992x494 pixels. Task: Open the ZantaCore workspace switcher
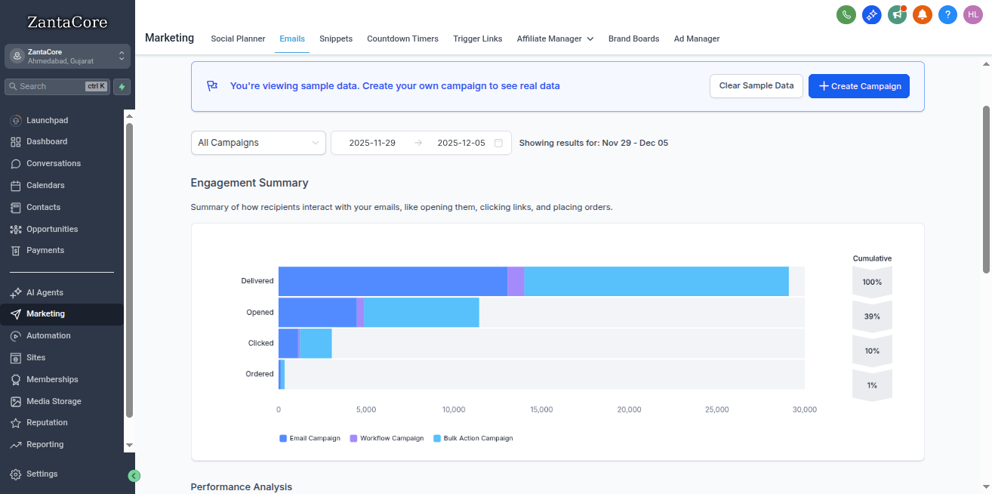tap(67, 56)
